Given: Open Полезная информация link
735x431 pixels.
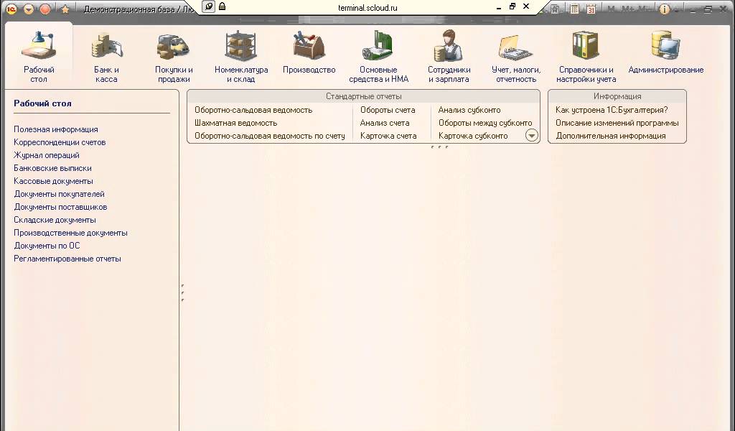Looking at the screenshot, I should click(56, 129).
